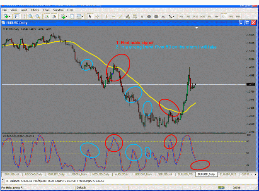The height and width of the screenshot is (191, 259).
Task: Toggle the Market Watch panel icon
Action: coord(17,16)
